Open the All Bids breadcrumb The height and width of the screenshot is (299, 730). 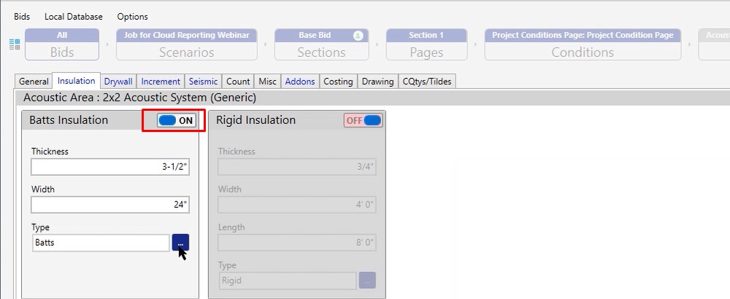62,44
